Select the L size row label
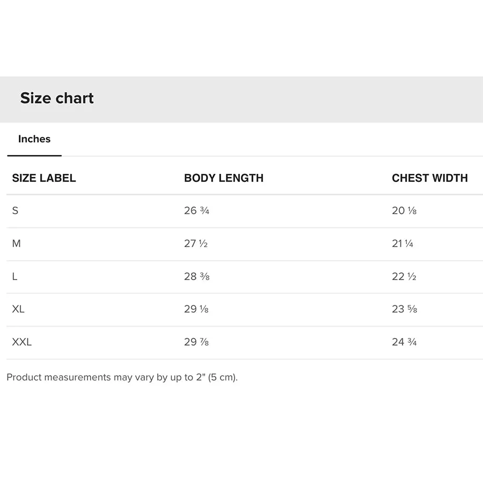483x483 pixels. [14, 276]
